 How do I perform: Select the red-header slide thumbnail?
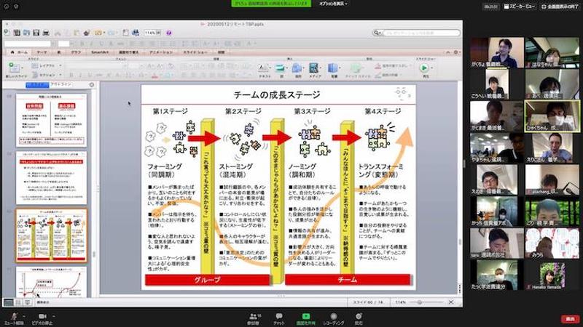pos(51,177)
